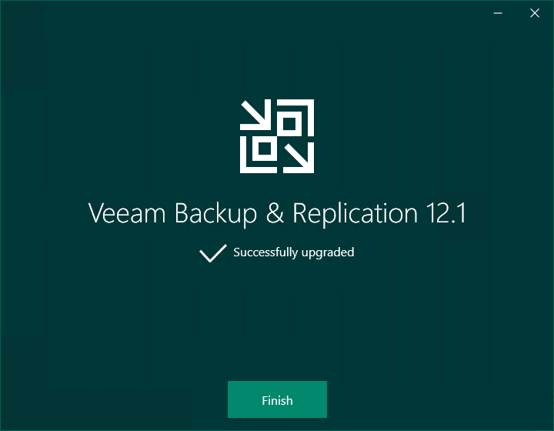The image size is (554, 431).
Task: Click the small inner square in logo's top-right
Action: pos(289,124)
